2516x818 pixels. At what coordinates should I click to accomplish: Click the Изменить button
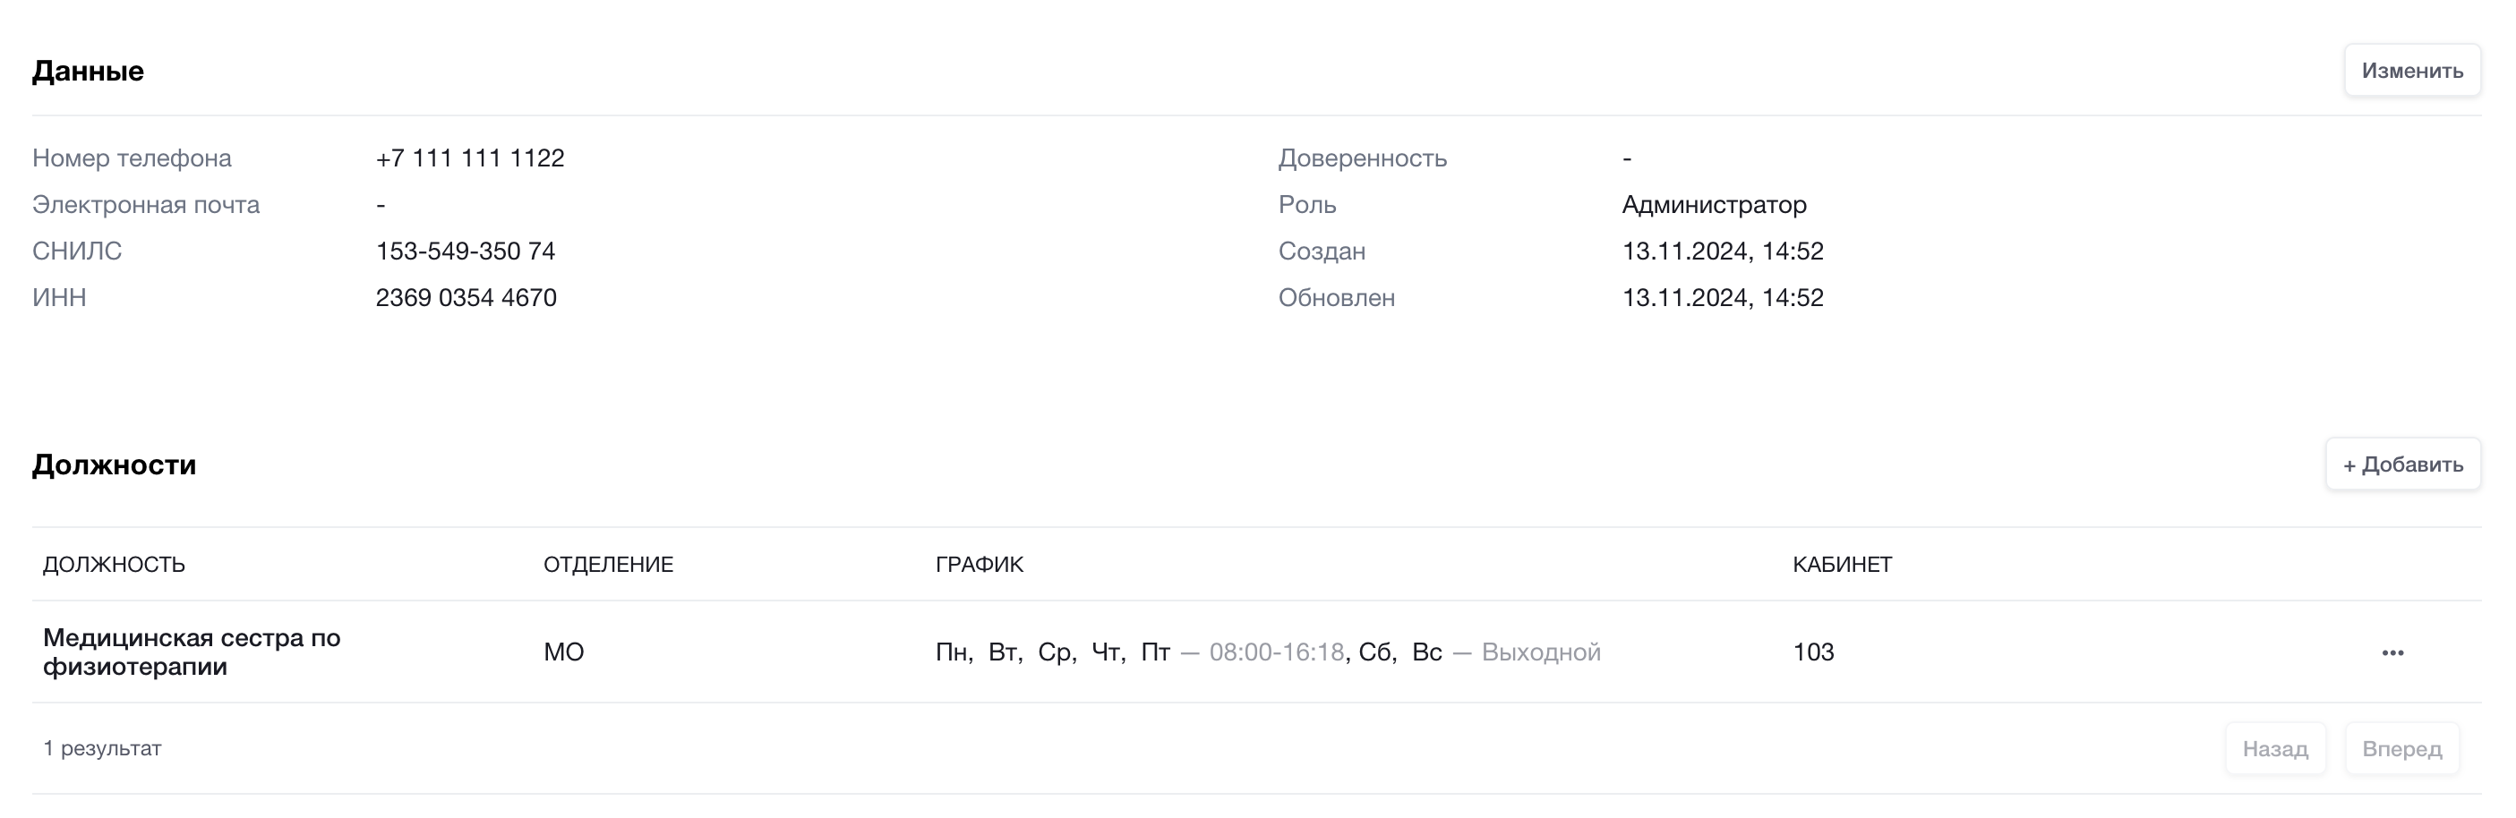2411,71
